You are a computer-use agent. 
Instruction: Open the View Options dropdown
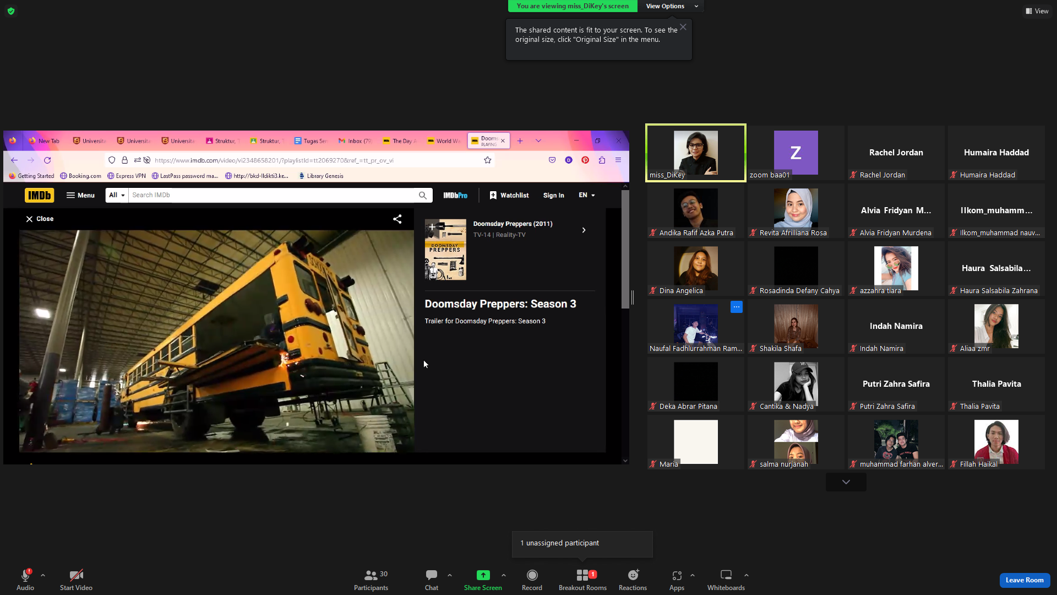coord(672,6)
